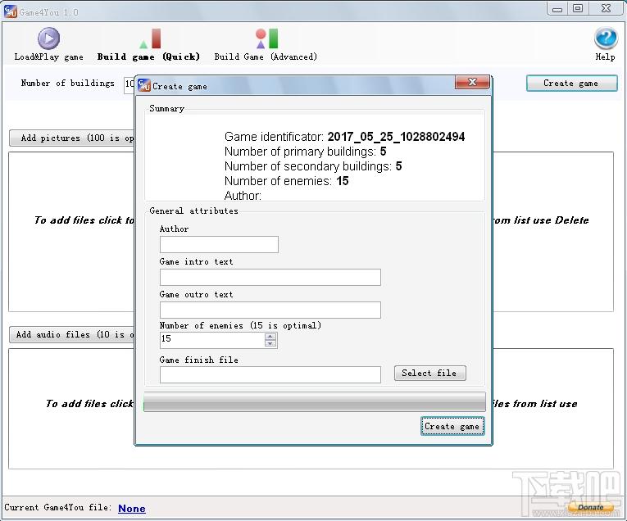Select the Load&Play game label

pyautogui.click(x=49, y=57)
